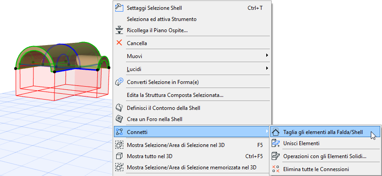Click the Mostra Selezione nel 3D cube icon
The width and height of the screenshot is (382, 176).
119,145
